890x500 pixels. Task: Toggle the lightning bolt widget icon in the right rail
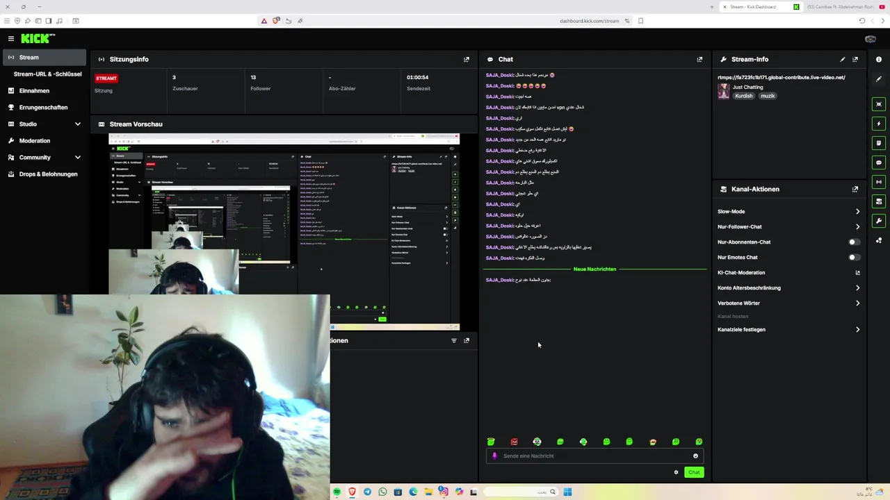click(879, 124)
